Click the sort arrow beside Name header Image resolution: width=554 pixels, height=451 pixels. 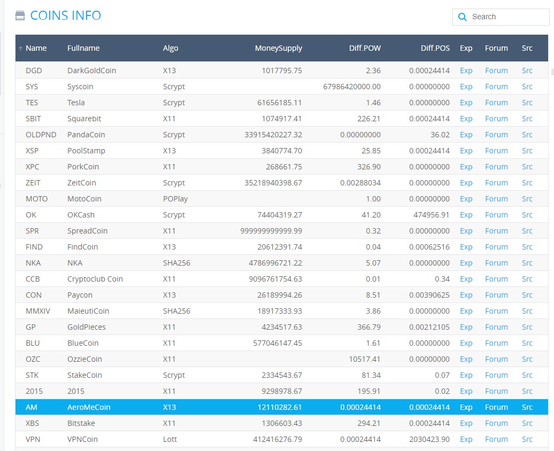(x=20, y=49)
